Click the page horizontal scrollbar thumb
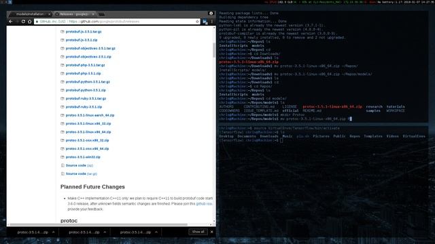 click(x=99, y=224)
